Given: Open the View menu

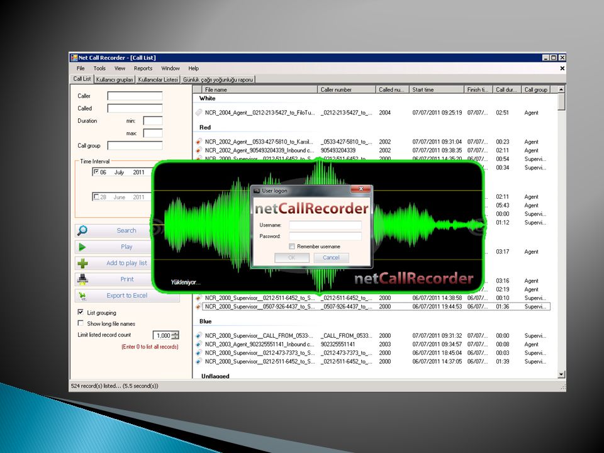Looking at the screenshot, I should click(120, 68).
